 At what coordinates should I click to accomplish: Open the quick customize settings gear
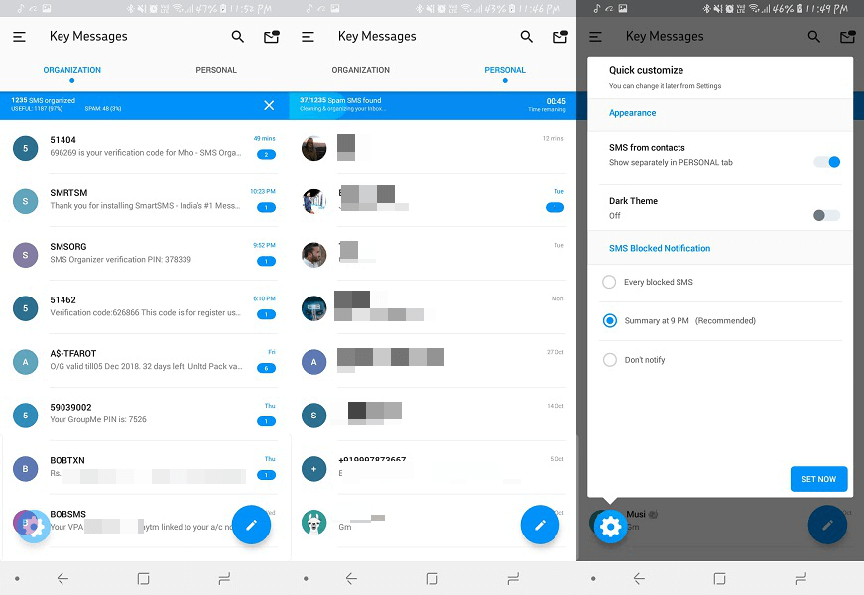(609, 527)
